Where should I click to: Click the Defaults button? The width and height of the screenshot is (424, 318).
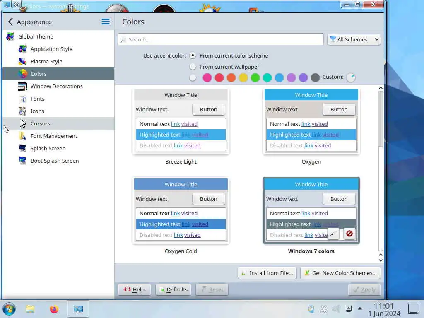tap(173, 289)
